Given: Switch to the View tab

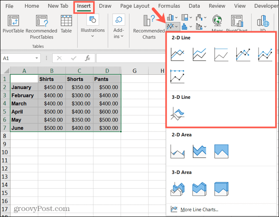Looking at the screenshot, I should [240, 6].
